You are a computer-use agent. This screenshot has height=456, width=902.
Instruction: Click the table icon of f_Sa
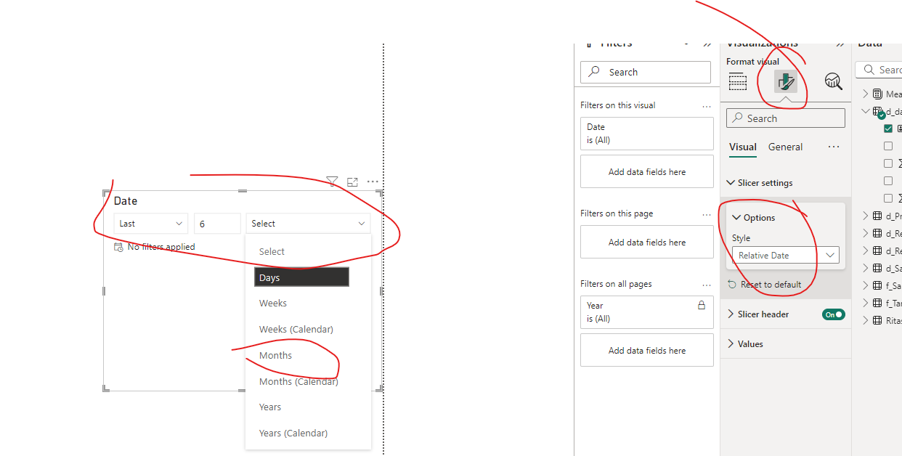(877, 285)
